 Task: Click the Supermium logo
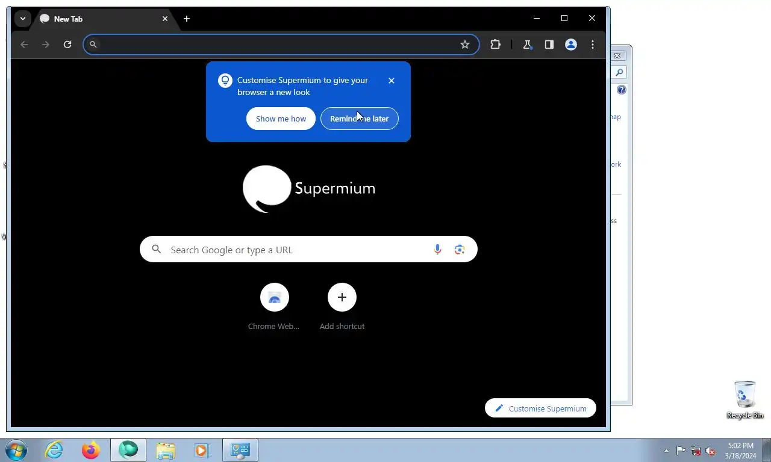tap(308, 189)
